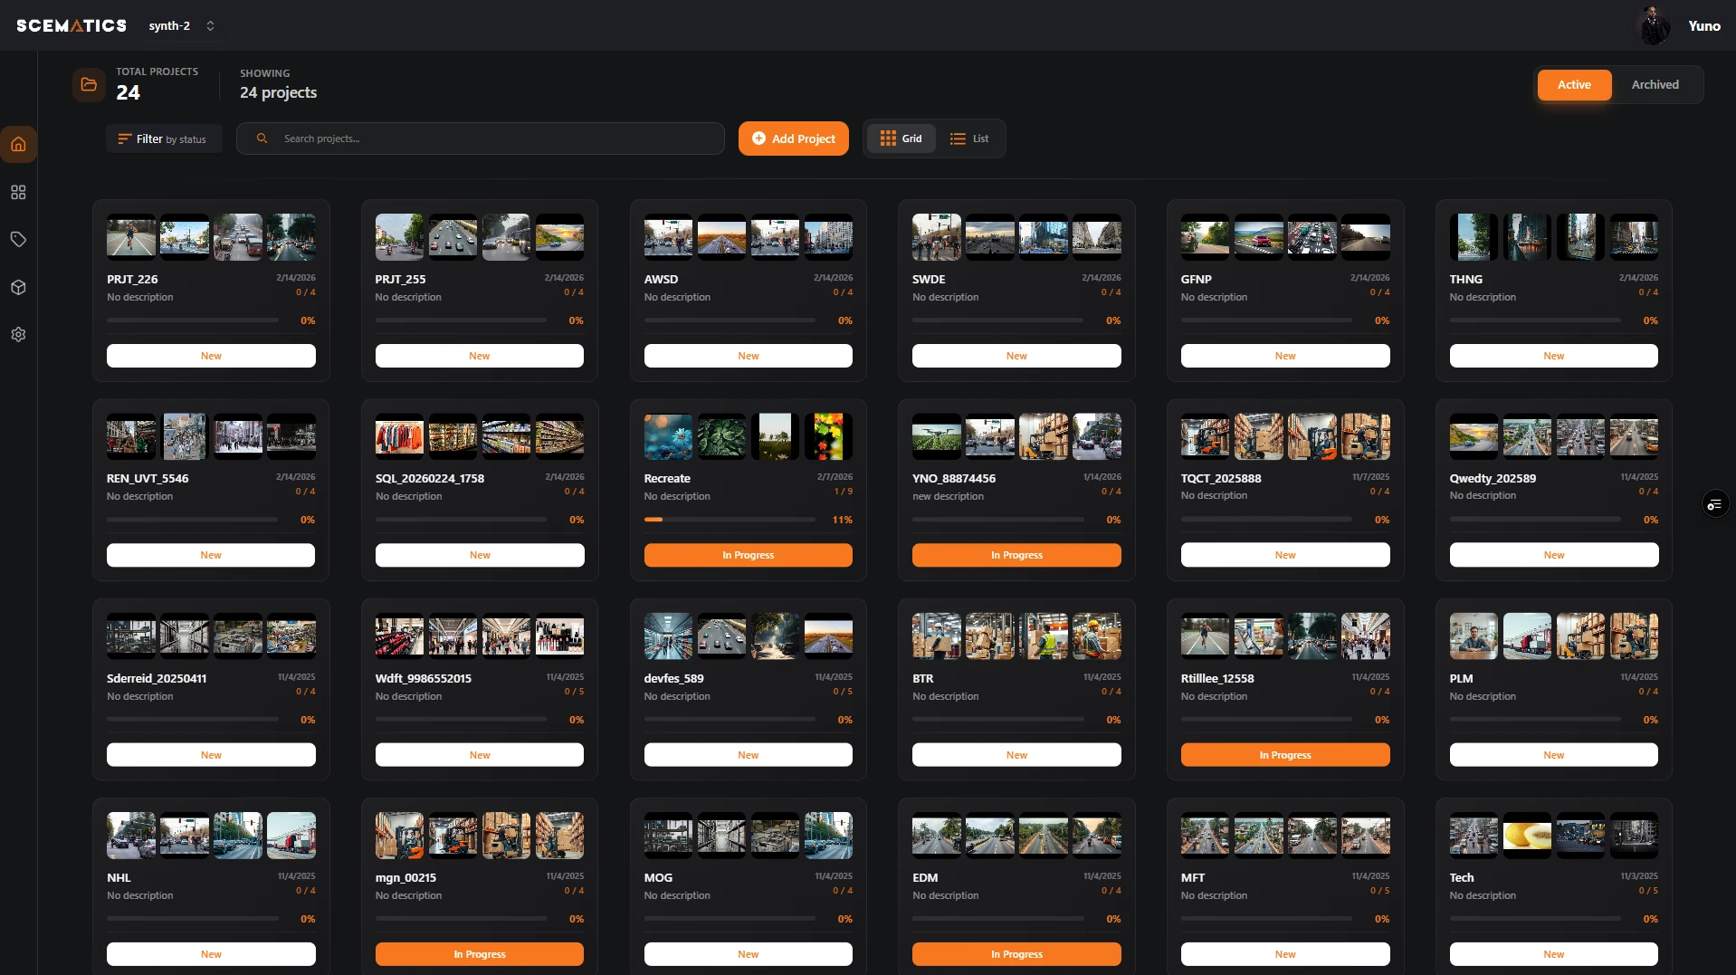Open the Filter by status dropdown
Viewport: 1736px width, 975px height.
(x=163, y=139)
